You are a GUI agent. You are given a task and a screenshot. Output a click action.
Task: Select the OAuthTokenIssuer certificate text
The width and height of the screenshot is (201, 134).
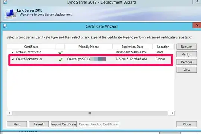29,59
